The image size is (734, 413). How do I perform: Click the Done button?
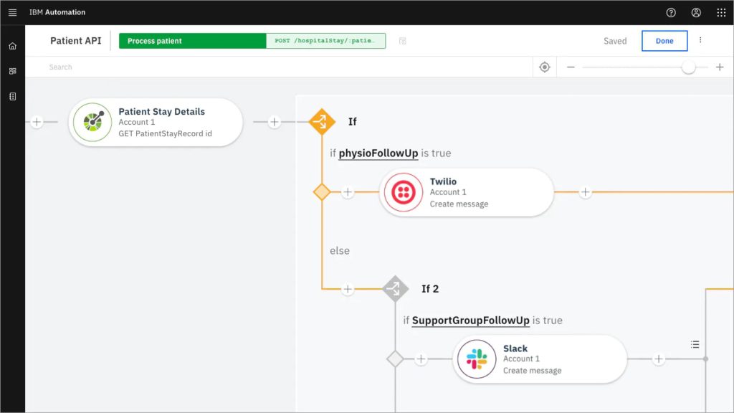click(664, 41)
